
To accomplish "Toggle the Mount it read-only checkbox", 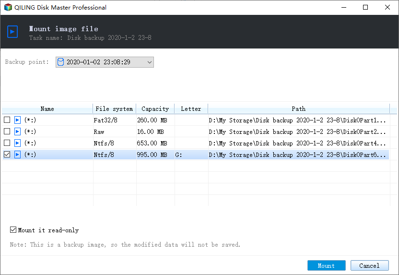I will click(13, 230).
